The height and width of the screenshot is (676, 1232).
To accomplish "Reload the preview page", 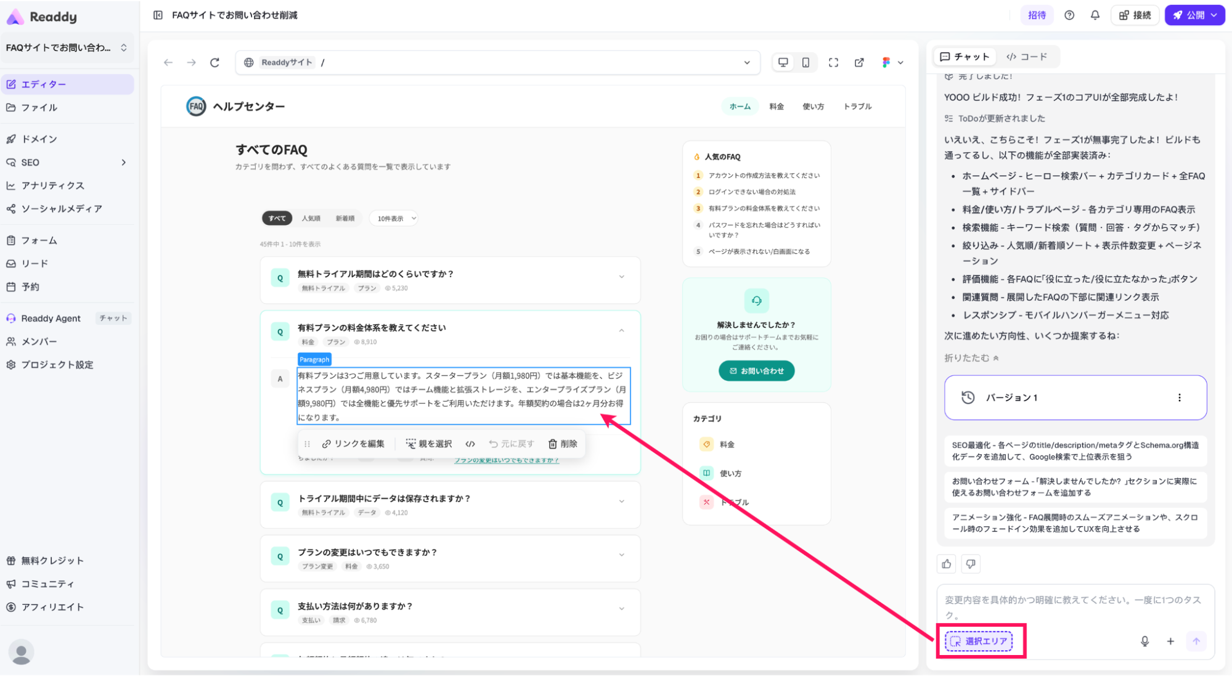I will tap(214, 62).
